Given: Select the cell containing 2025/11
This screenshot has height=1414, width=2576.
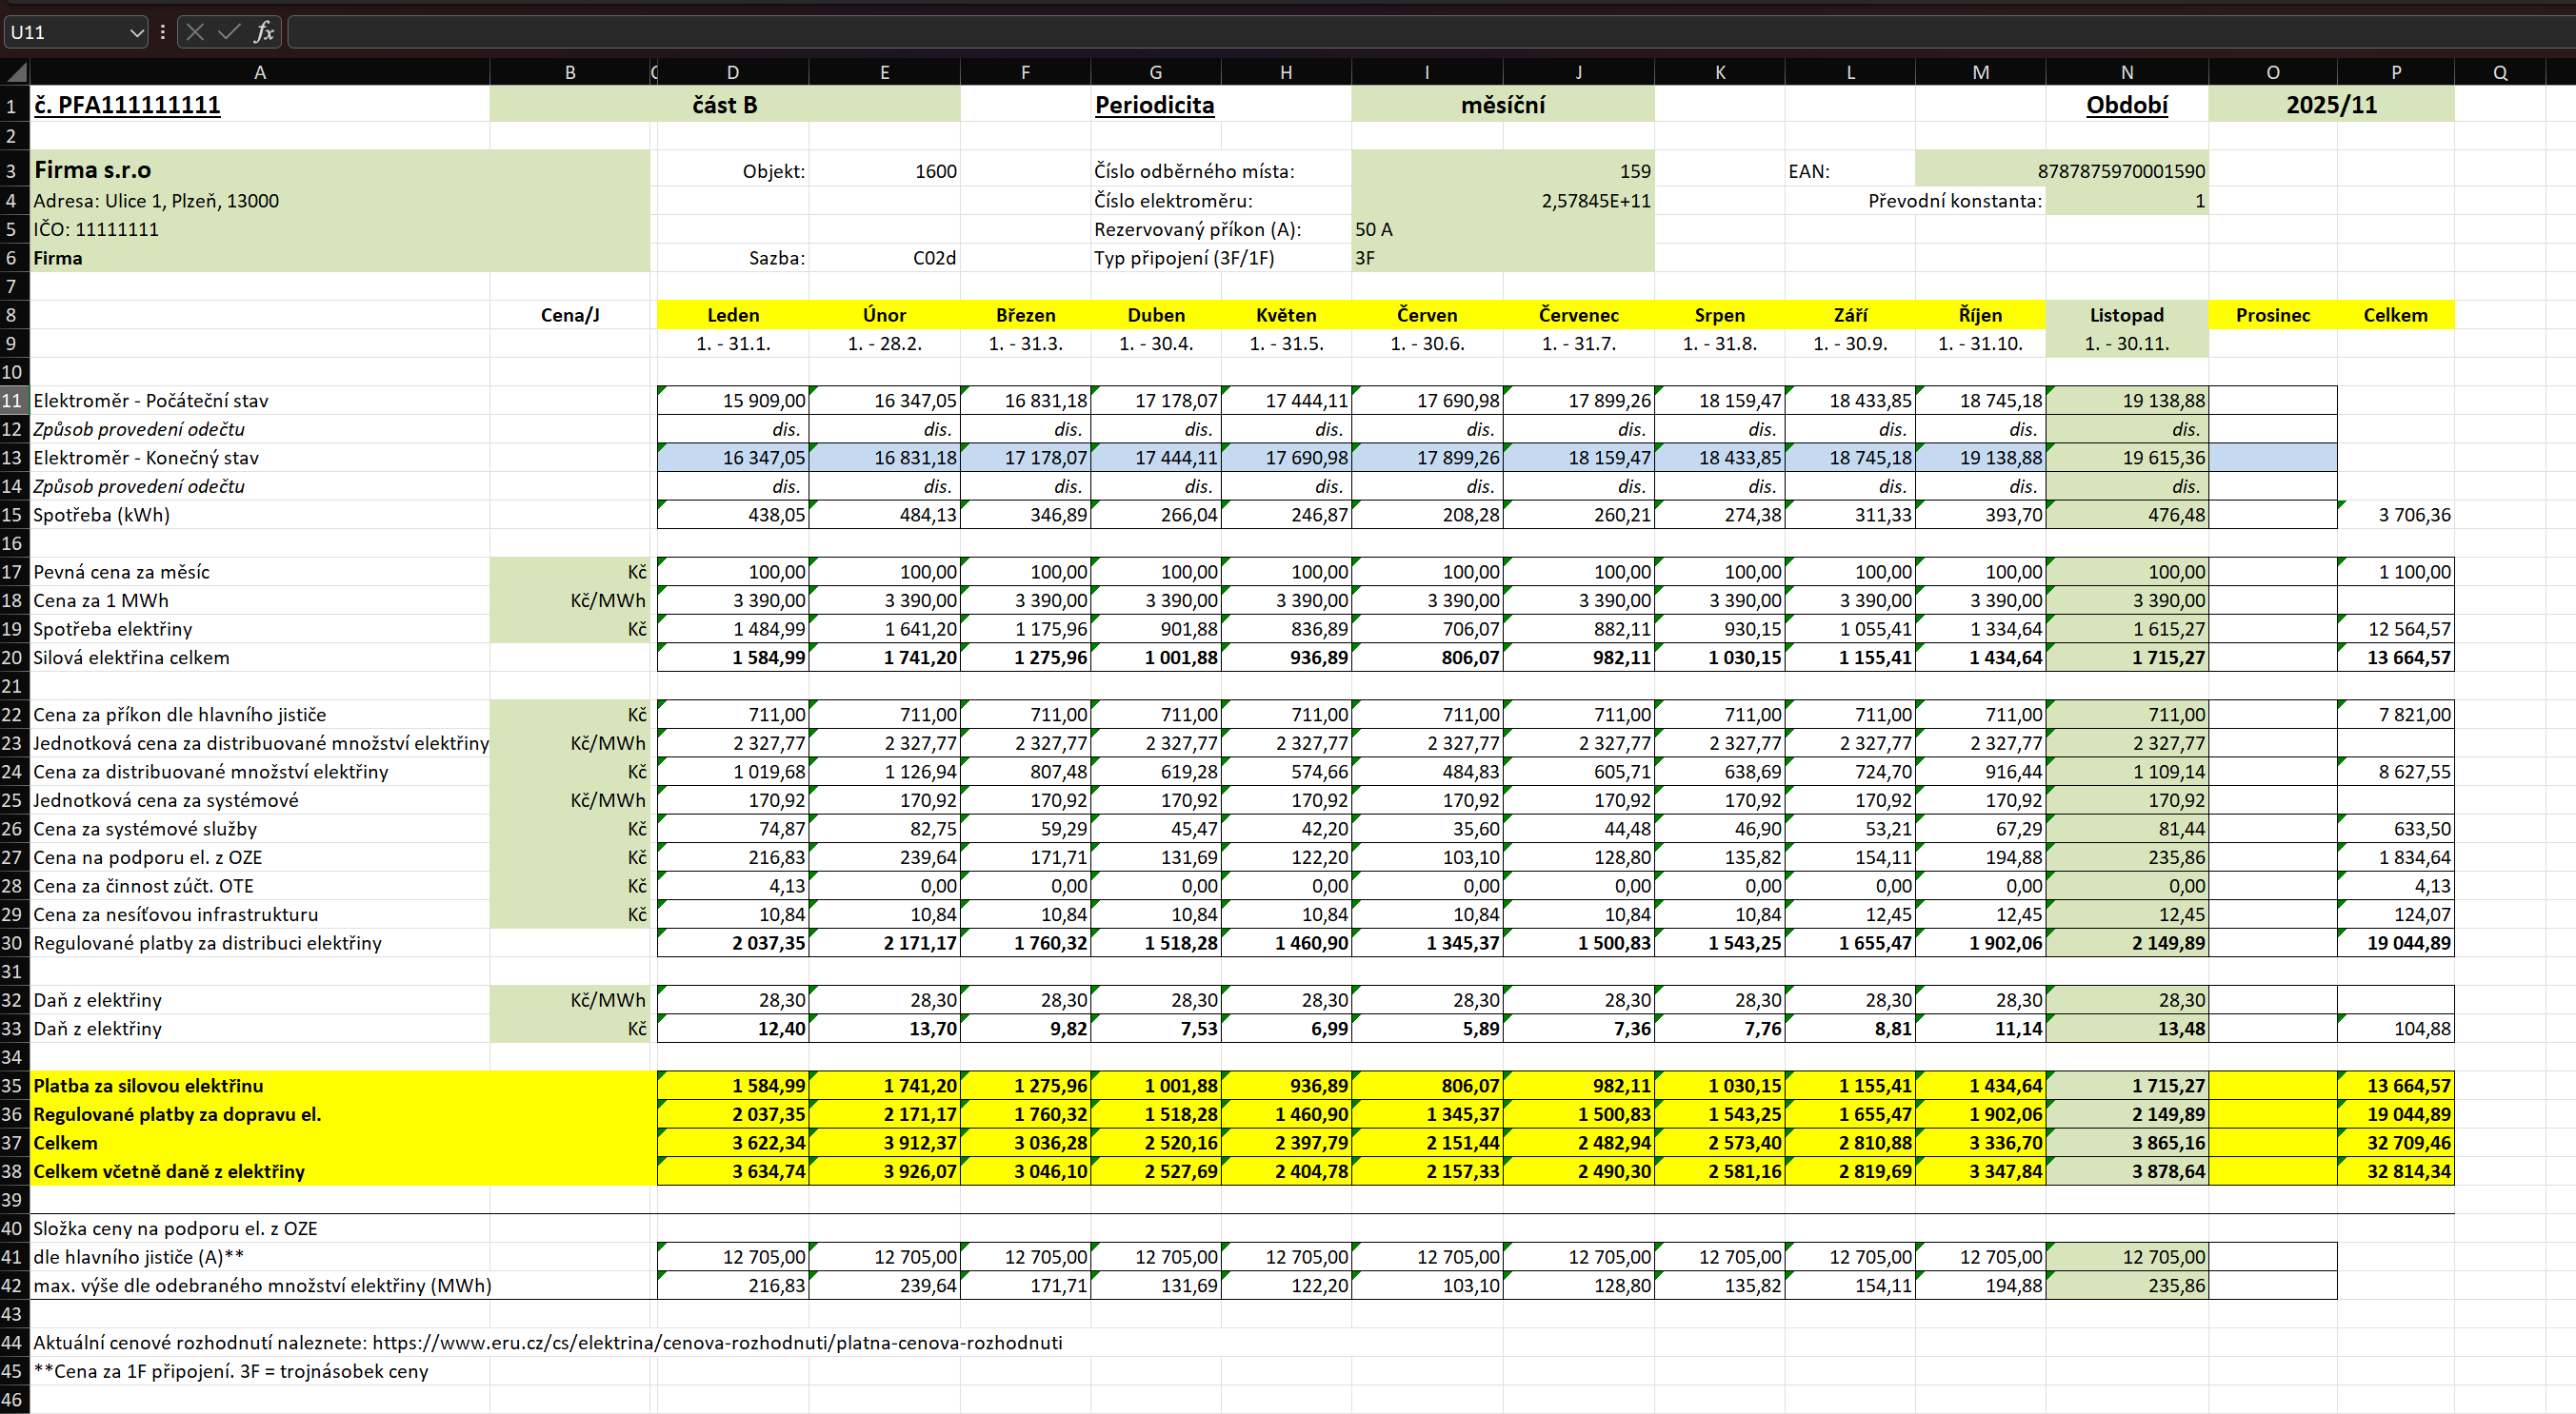Looking at the screenshot, I should pos(2330,105).
